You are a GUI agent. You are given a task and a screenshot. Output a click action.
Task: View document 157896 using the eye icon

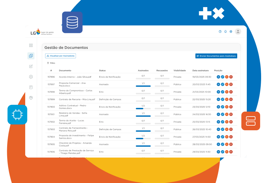[x=218, y=77]
